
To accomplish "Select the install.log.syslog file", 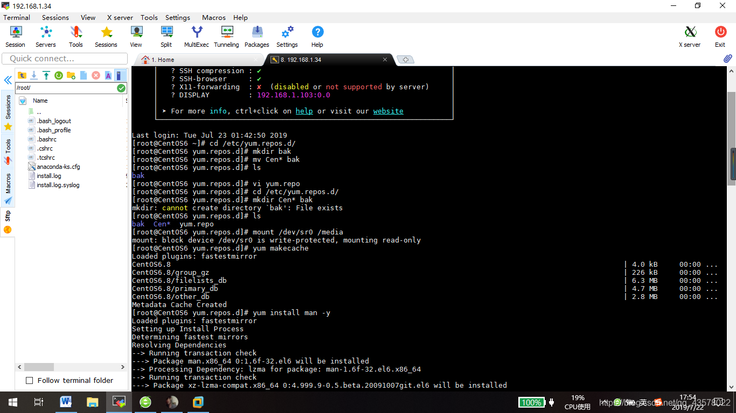I will click(58, 185).
